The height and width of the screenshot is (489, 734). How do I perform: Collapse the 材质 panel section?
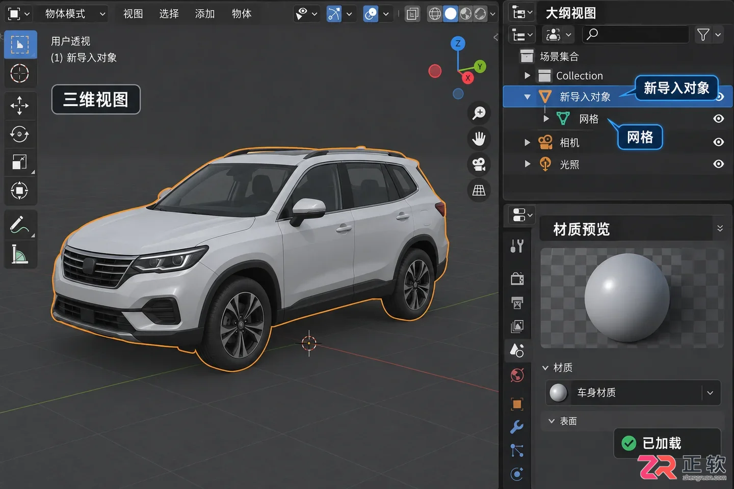tap(545, 368)
